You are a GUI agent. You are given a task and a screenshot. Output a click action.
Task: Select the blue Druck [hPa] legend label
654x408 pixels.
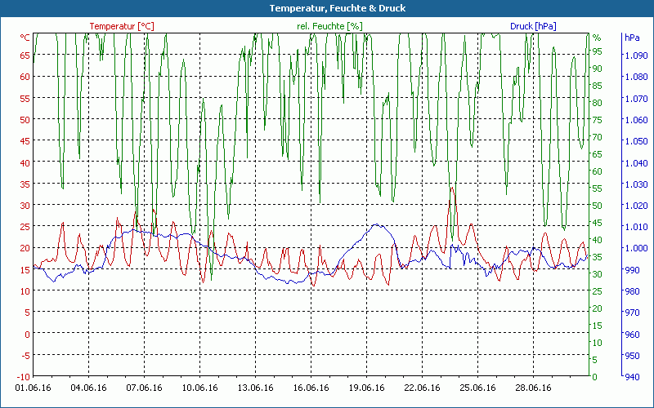tap(533, 26)
